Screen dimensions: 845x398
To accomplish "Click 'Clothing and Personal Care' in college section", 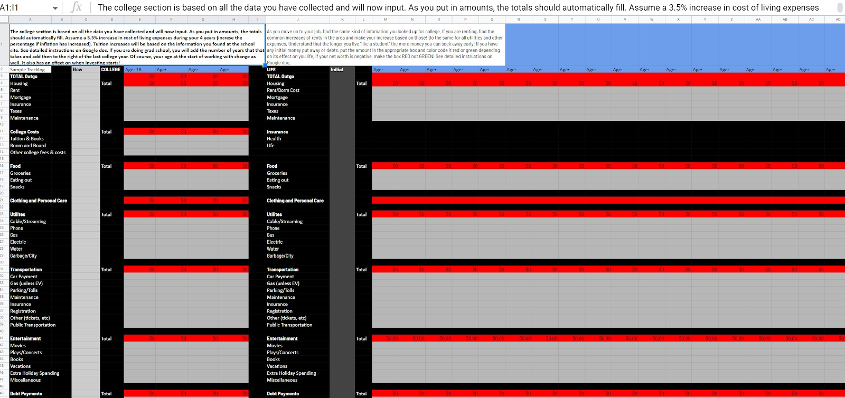I will pyautogui.click(x=39, y=201).
